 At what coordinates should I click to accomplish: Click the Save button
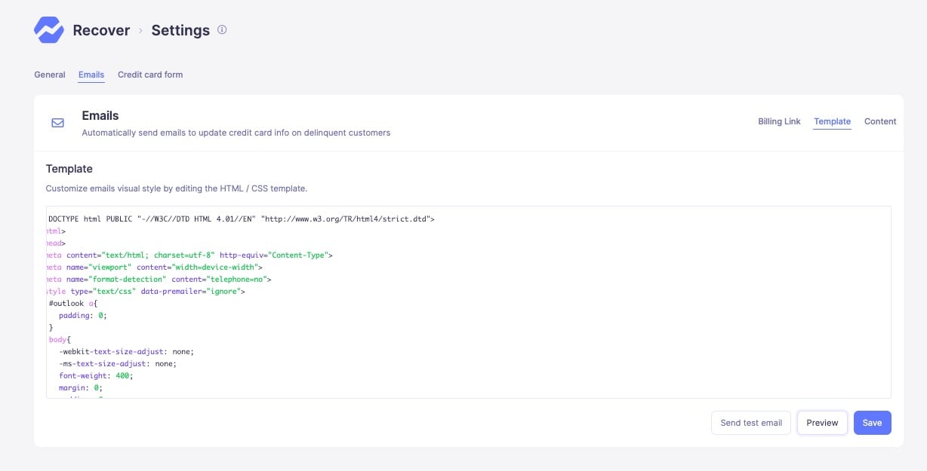click(x=872, y=423)
